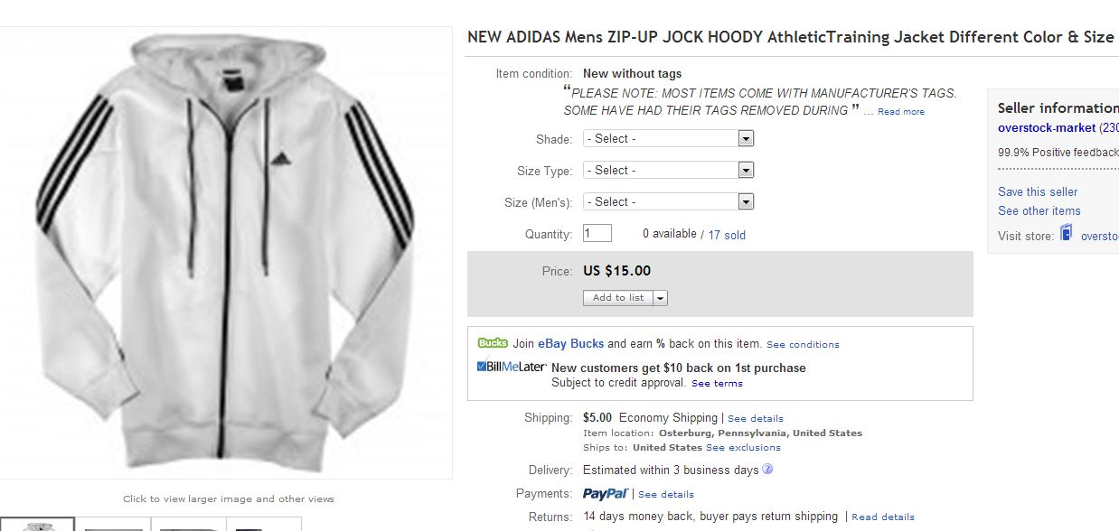Click the PayPal logo
1119x531 pixels.
[606, 494]
